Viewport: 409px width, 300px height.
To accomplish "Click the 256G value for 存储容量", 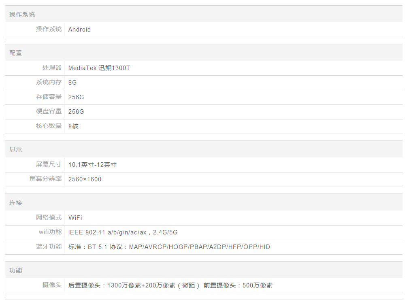I will click(x=76, y=97).
